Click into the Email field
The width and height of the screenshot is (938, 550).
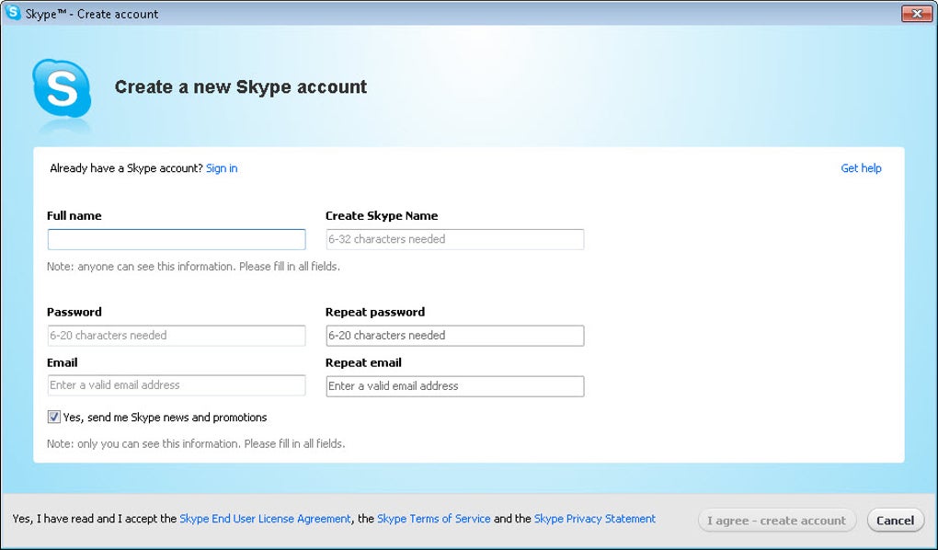[x=177, y=385]
